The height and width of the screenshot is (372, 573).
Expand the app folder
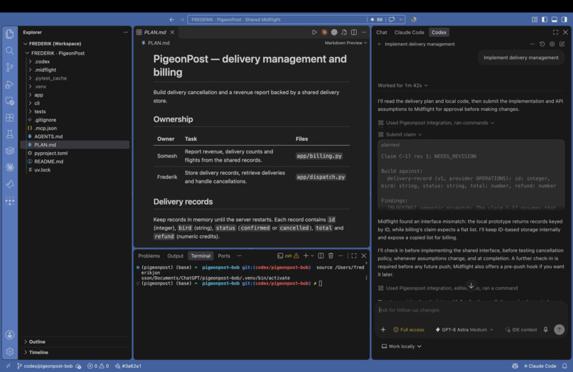pyautogui.click(x=38, y=95)
